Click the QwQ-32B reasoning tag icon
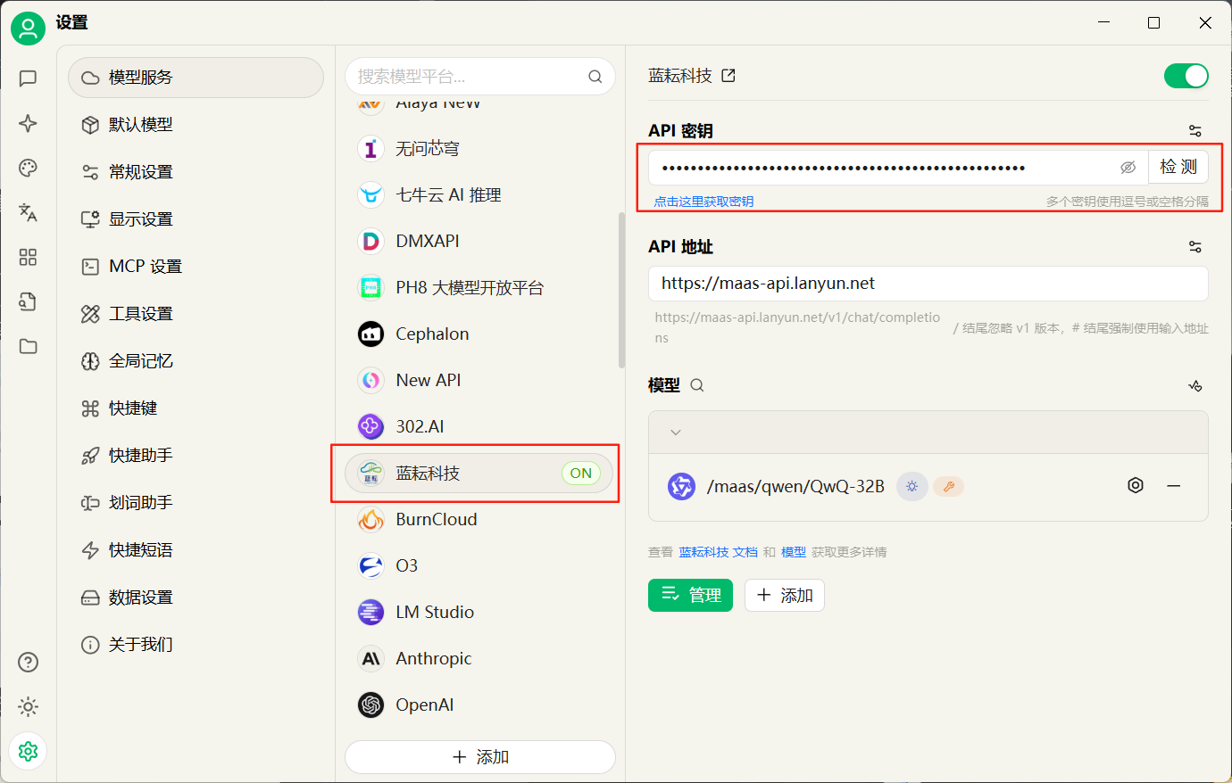Image resolution: width=1232 pixels, height=783 pixels. [x=912, y=487]
